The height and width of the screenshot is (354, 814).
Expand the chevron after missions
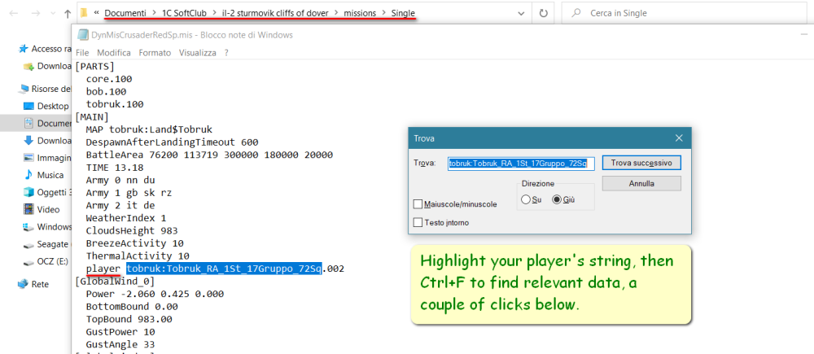tap(383, 14)
